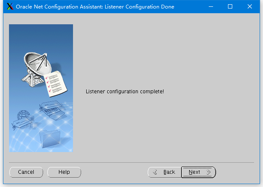Go back with the Back button
263x187 pixels.
164,172
